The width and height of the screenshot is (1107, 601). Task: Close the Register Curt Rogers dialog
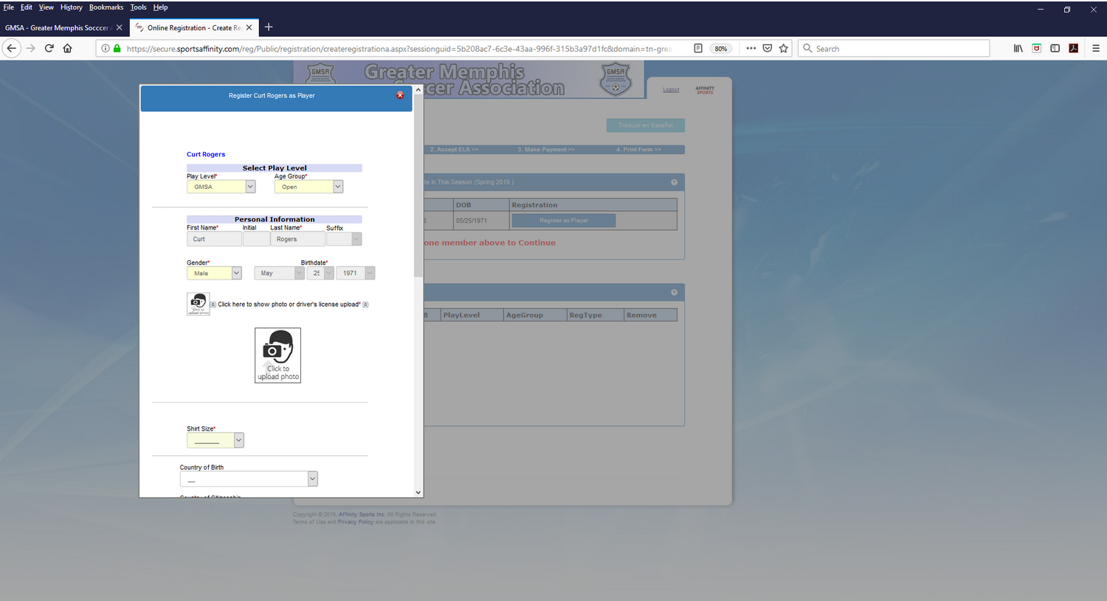coord(400,95)
